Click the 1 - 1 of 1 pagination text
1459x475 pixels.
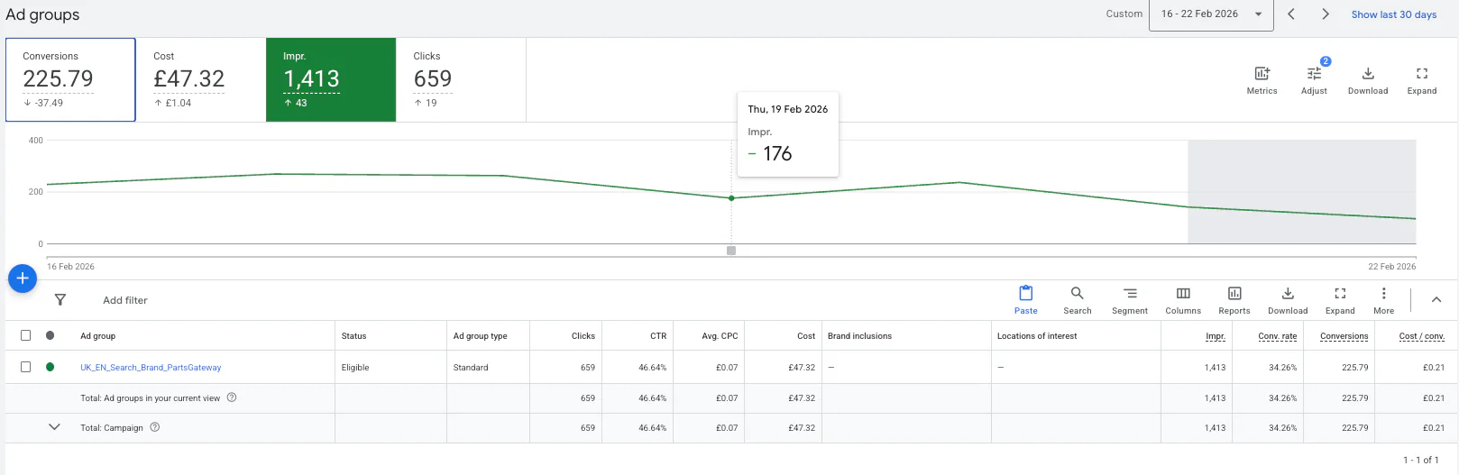(x=1421, y=460)
